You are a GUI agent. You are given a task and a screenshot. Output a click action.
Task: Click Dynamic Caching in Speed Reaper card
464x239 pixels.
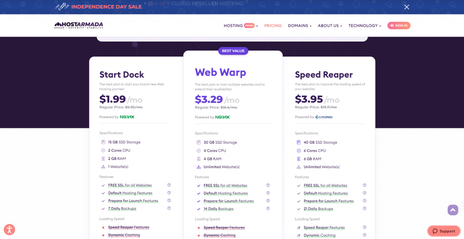(x=319, y=235)
